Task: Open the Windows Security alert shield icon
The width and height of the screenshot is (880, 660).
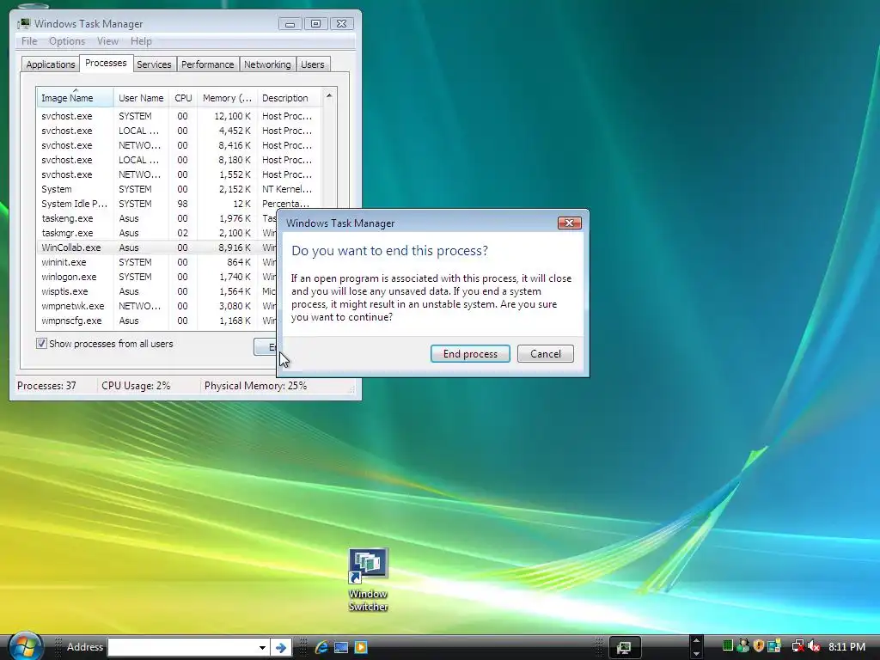Action: [x=759, y=646]
